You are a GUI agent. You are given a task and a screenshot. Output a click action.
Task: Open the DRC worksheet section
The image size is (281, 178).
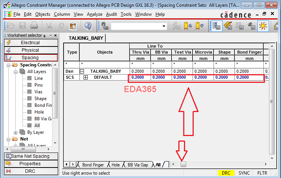coord(31,171)
